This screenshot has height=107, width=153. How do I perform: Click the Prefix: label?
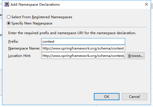pyautogui.click(x=13, y=42)
